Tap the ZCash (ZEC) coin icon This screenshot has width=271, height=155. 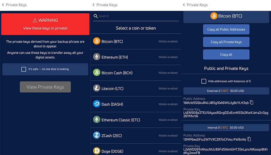[97, 135]
